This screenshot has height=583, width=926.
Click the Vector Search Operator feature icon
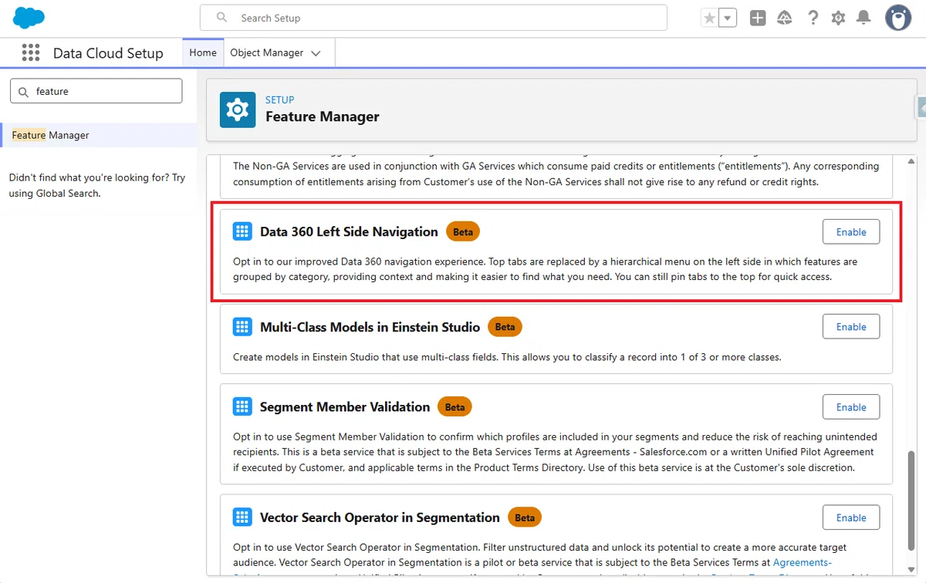click(x=242, y=517)
